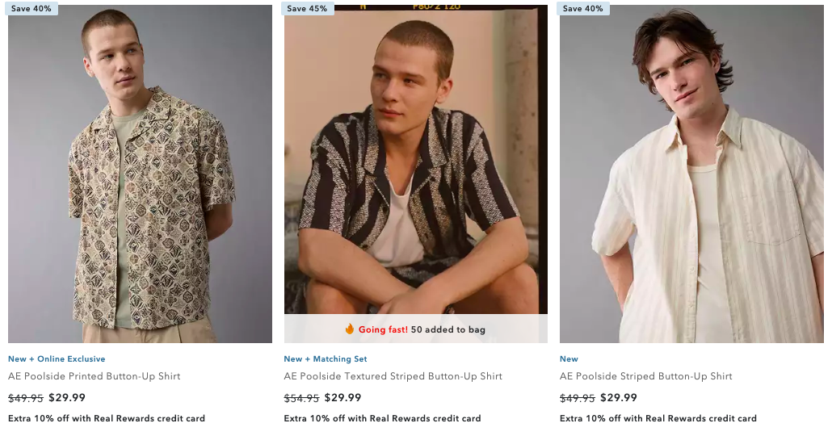
Task: Click $29.99 price under Textured Striped Shirt
Action: click(x=342, y=398)
